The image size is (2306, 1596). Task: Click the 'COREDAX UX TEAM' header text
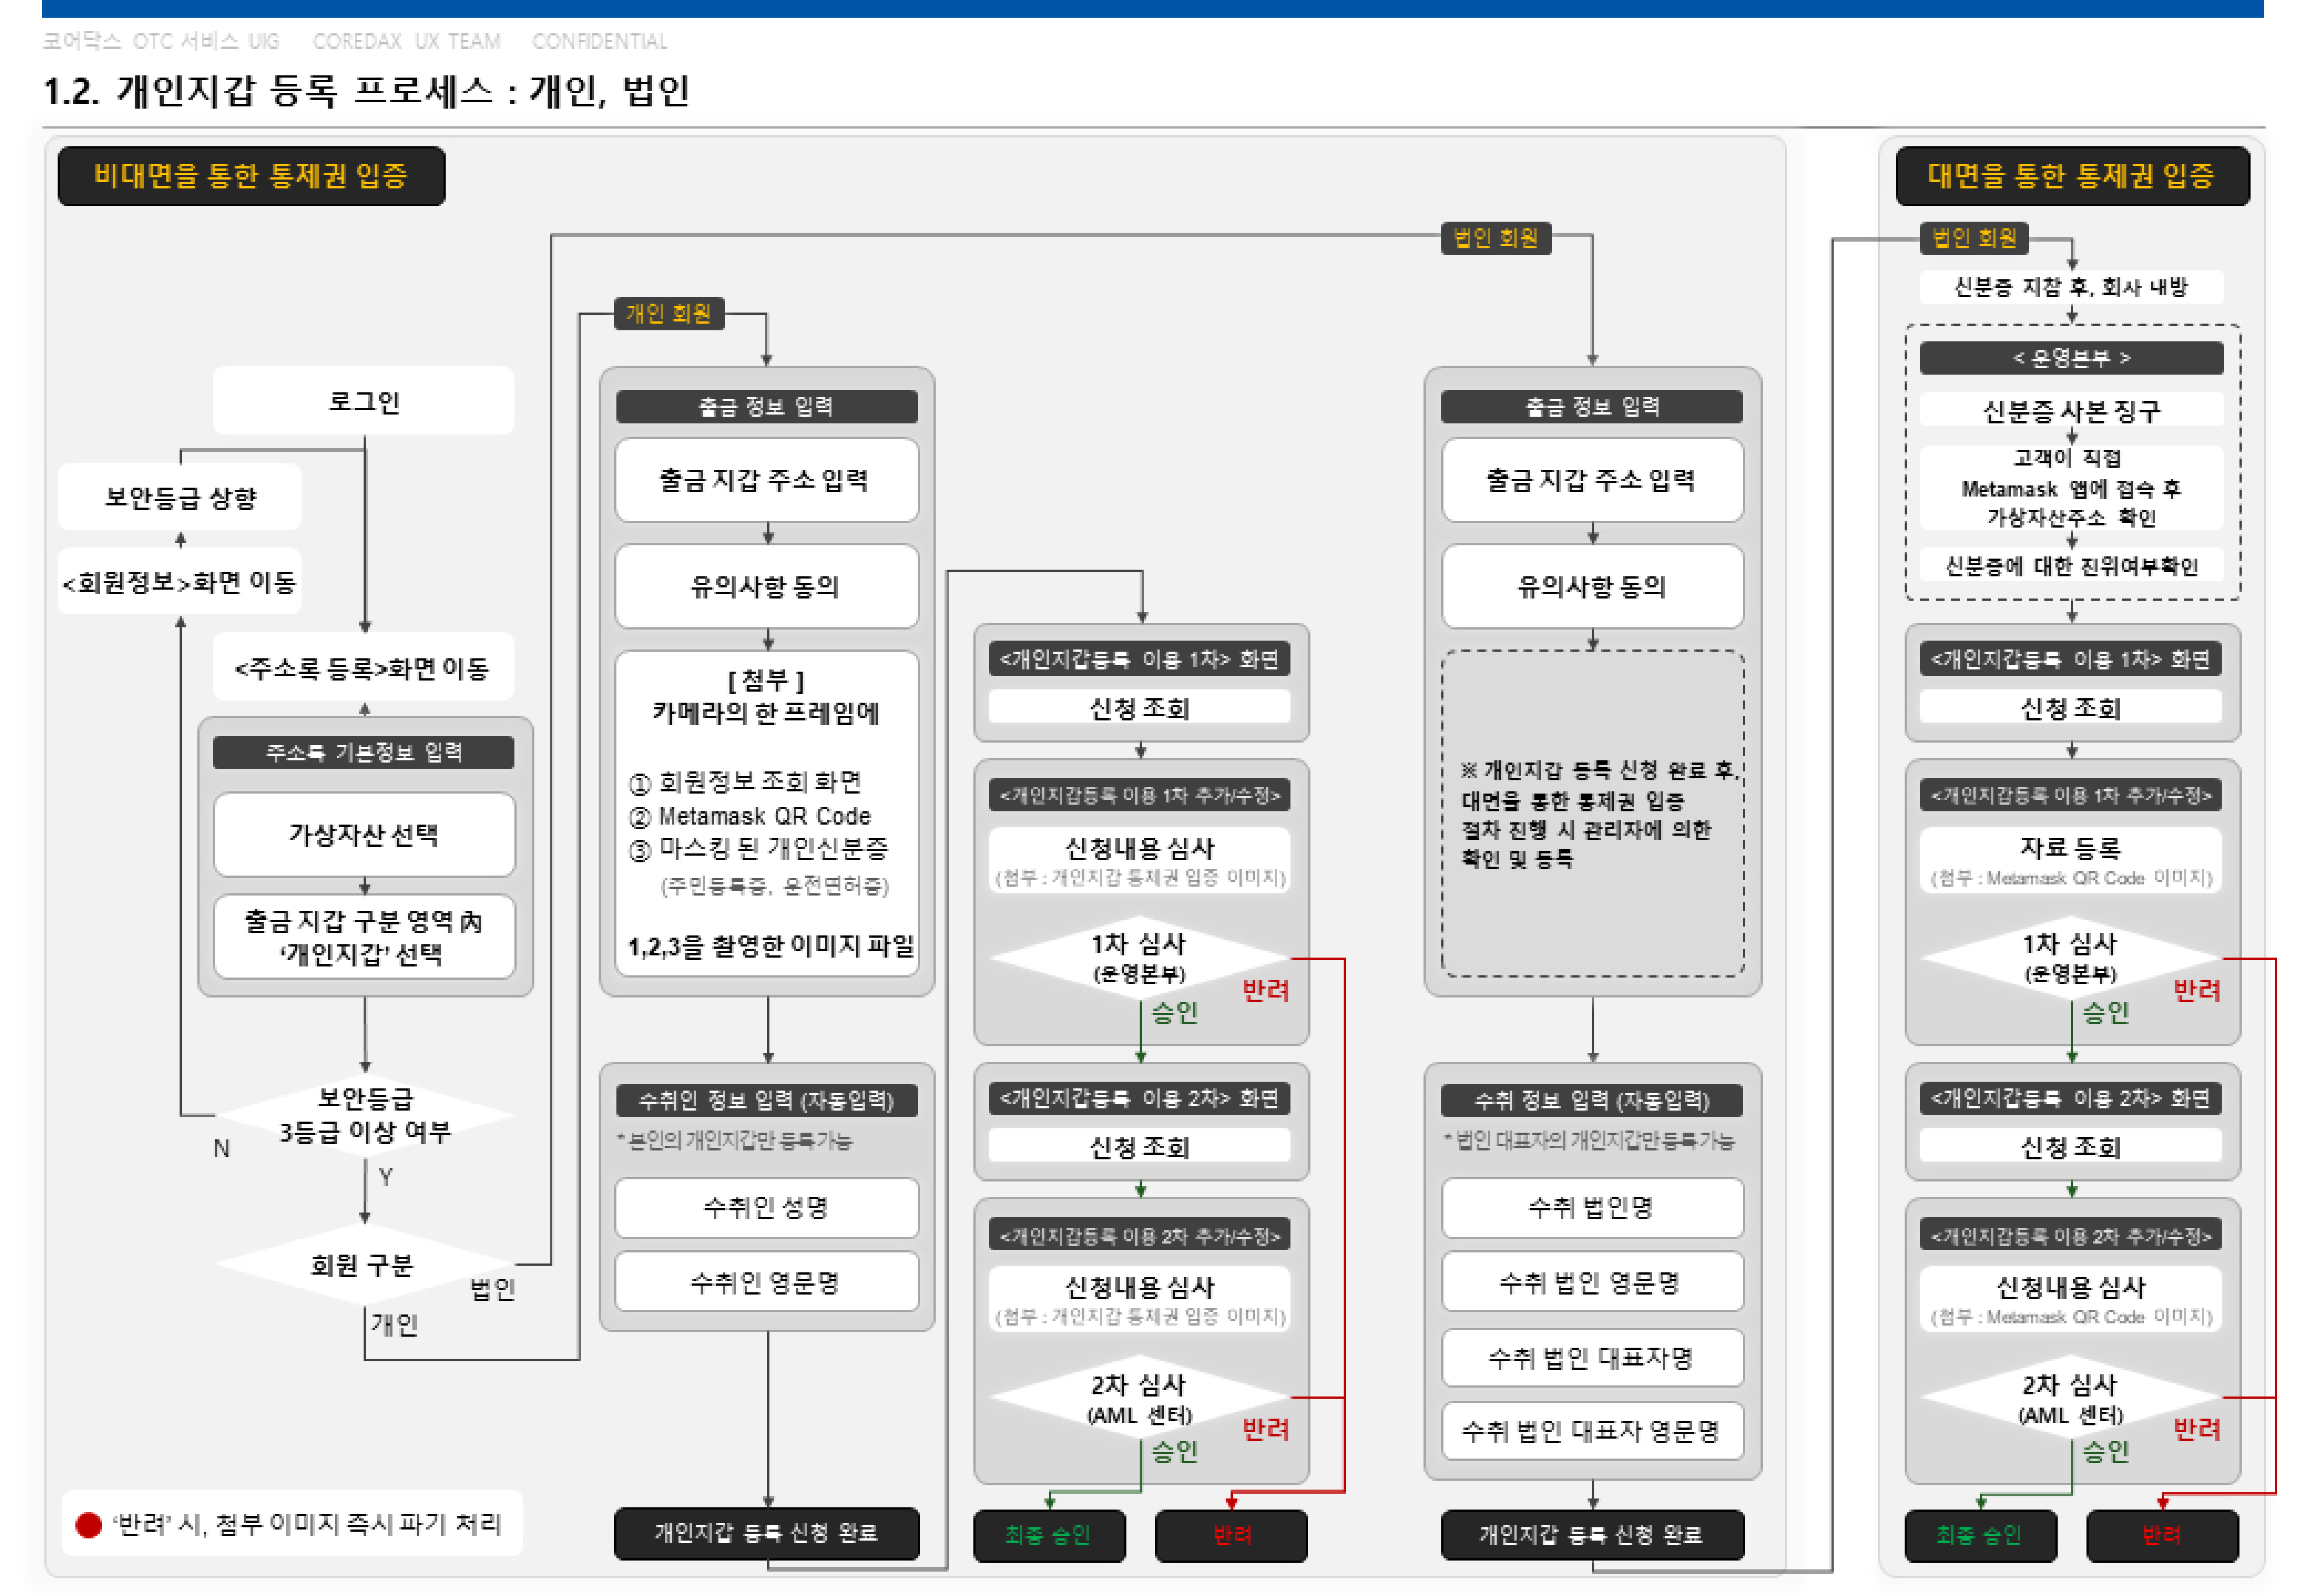coord(406,41)
